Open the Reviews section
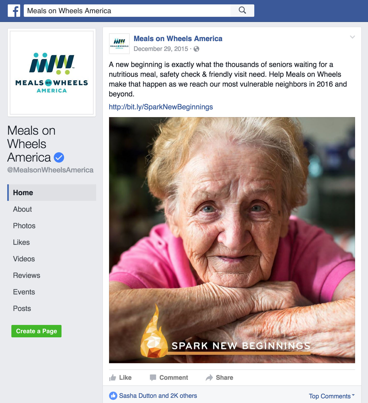The height and width of the screenshot is (403, 368). [27, 275]
